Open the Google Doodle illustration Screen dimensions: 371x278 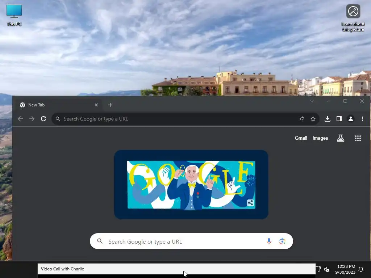tap(191, 185)
